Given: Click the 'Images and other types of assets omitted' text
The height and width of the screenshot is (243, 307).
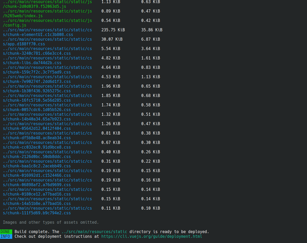Looking at the screenshot, I should tap(51, 222).
